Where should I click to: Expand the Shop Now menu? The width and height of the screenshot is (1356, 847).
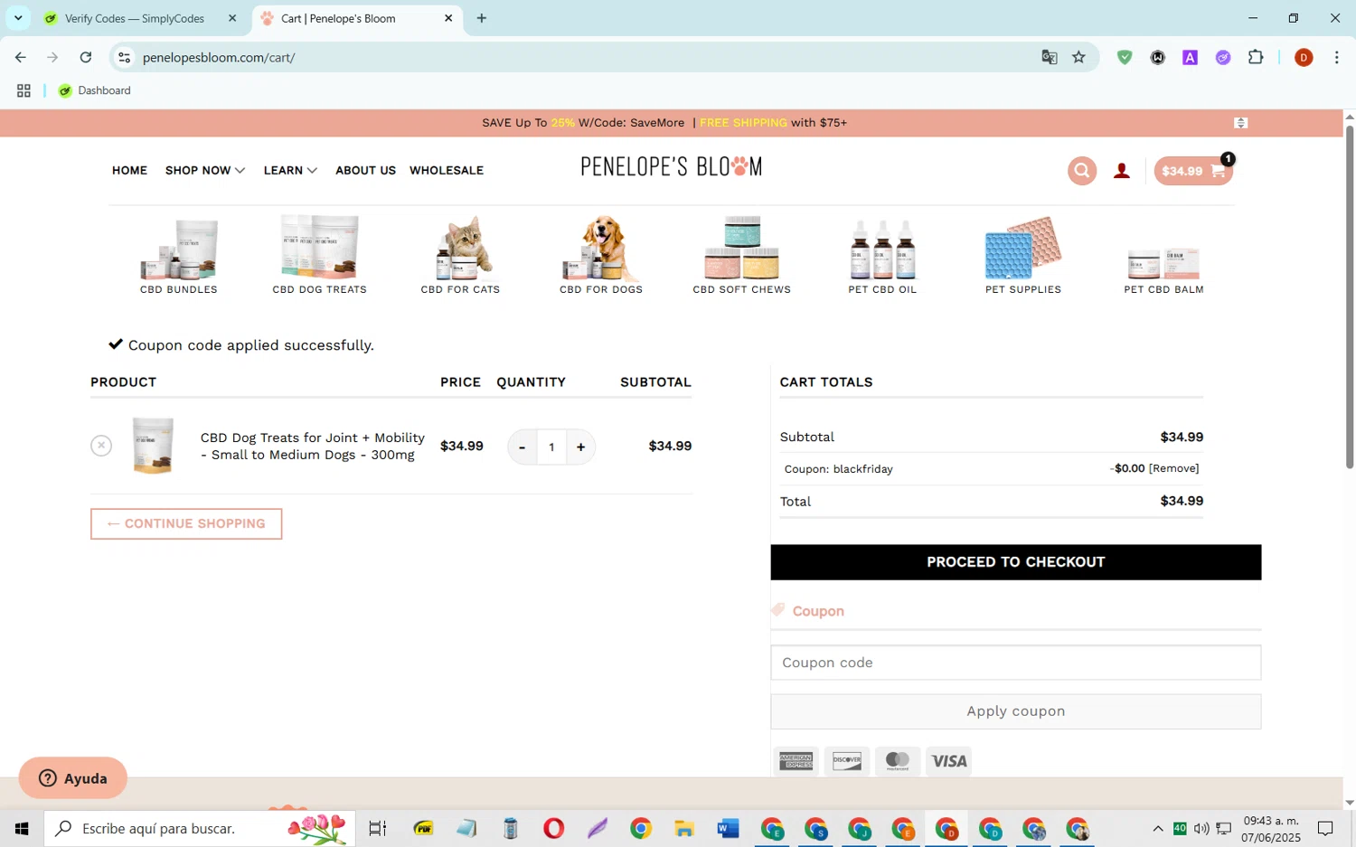click(205, 170)
